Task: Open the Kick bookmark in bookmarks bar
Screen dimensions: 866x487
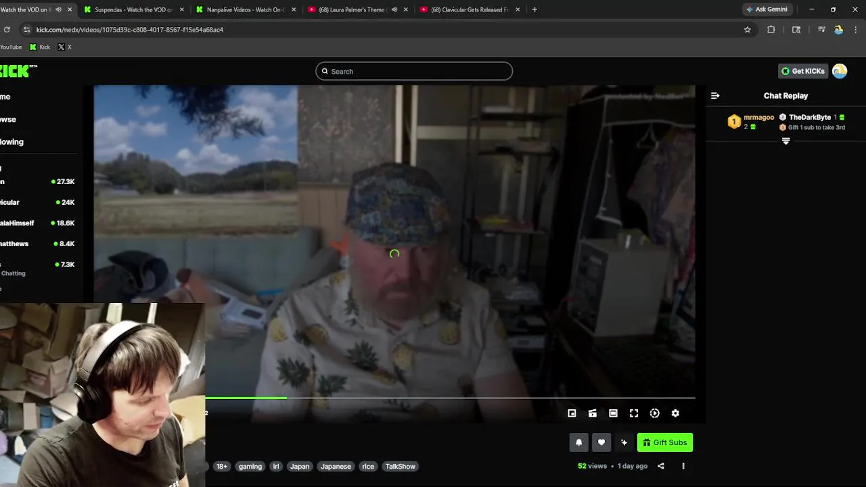Action: [x=40, y=47]
